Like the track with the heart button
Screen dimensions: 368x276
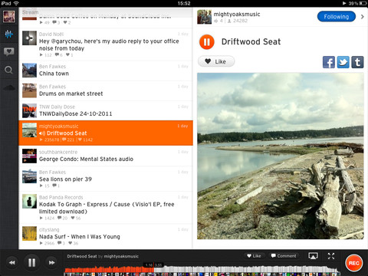216,61
